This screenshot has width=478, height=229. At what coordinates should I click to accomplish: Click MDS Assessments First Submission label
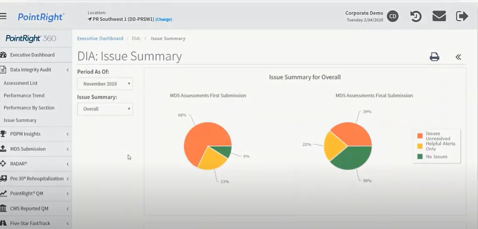pos(208,96)
